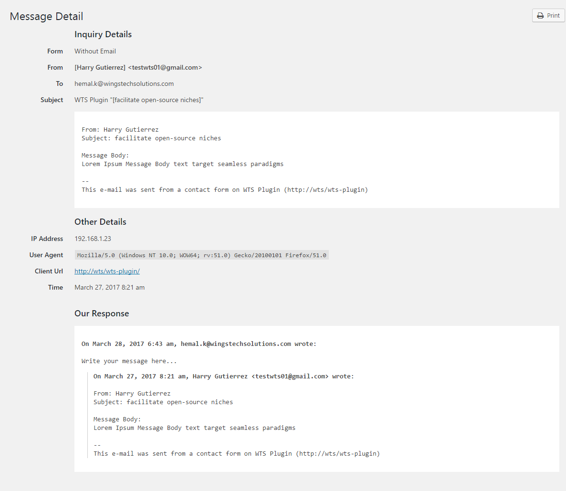This screenshot has height=491, width=566.
Task: Click the Message Detail page title
Action: pos(46,16)
